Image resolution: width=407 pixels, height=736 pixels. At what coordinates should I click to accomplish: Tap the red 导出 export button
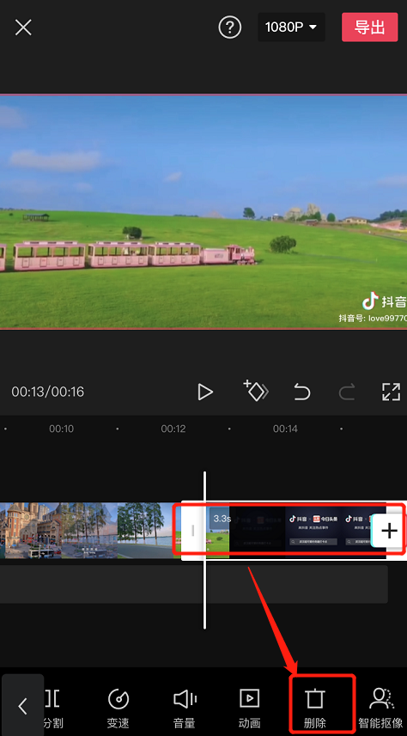click(x=369, y=27)
